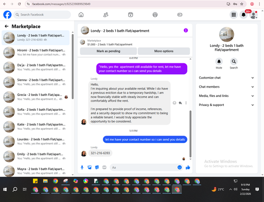
Task: Click Mark as pending button
Action: click(x=108, y=51)
